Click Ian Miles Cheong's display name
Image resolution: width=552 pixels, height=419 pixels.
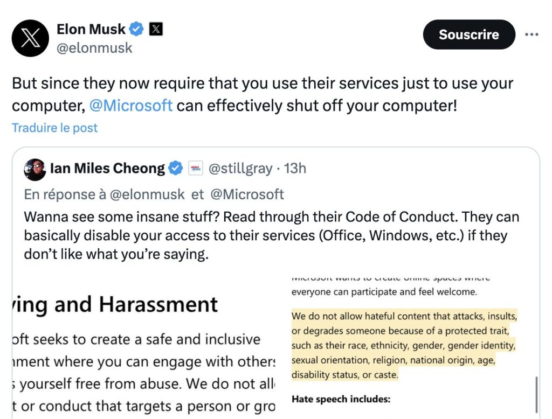click(x=108, y=168)
